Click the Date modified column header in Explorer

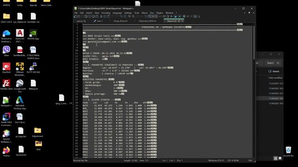[275, 77]
